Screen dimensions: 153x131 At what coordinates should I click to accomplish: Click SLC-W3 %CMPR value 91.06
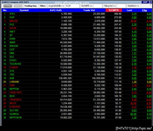point(118,110)
